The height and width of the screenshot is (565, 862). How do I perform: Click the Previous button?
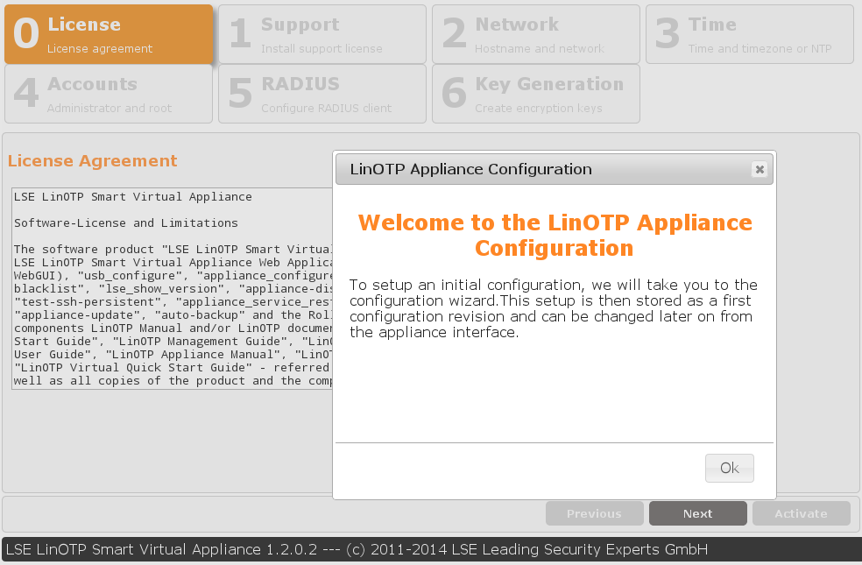pyautogui.click(x=594, y=514)
